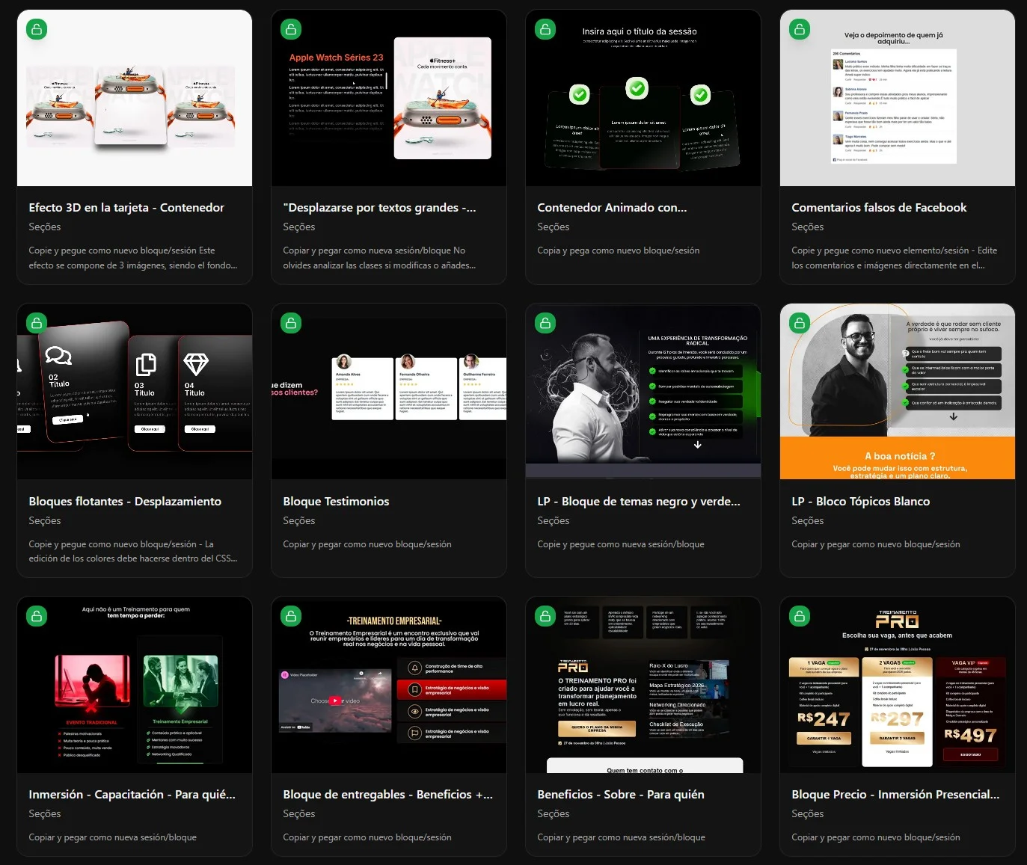The image size is (1027, 865).
Task: Open the Beneficios - Sobre - Para quién title
Action: point(620,795)
